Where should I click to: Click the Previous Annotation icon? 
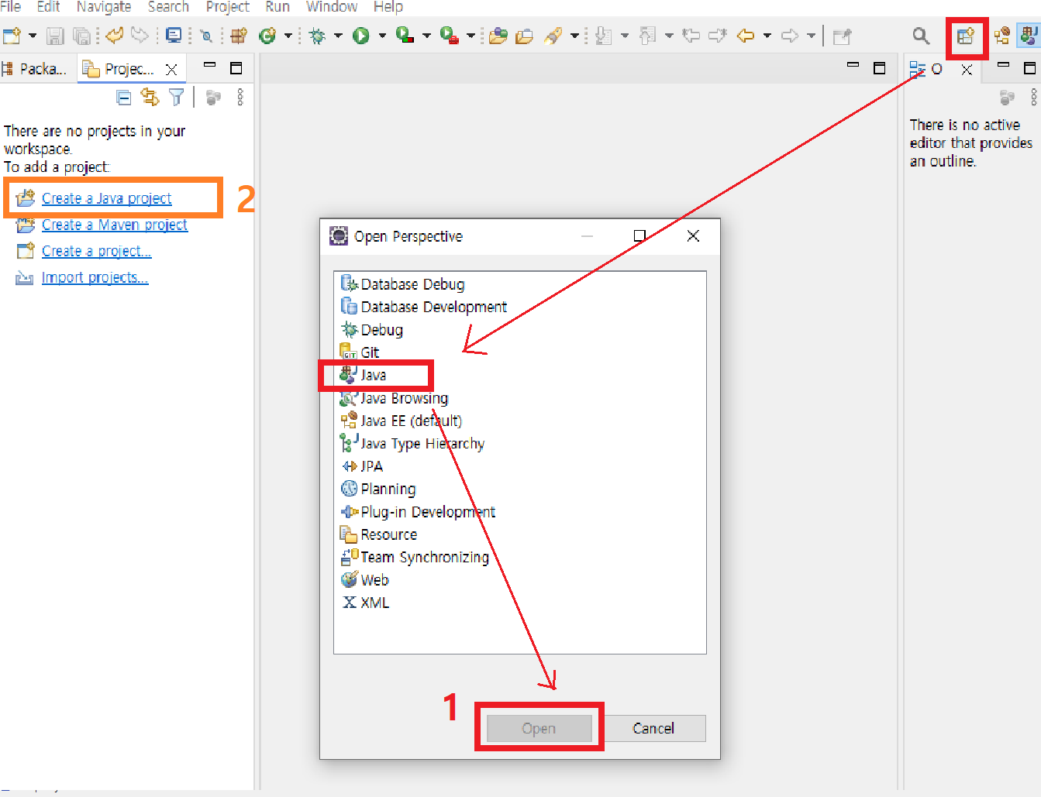(x=648, y=36)
